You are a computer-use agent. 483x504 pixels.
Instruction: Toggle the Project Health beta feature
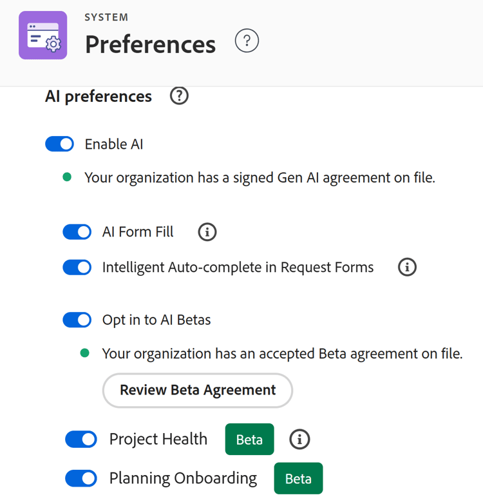tap(81, 440)
